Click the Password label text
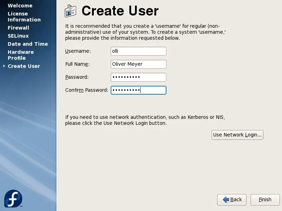282x211 pixels. coord(77,77)
